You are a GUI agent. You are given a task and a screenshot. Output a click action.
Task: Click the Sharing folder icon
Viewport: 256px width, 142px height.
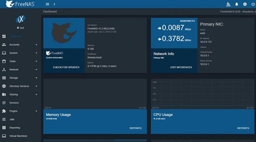coord(4,94)
